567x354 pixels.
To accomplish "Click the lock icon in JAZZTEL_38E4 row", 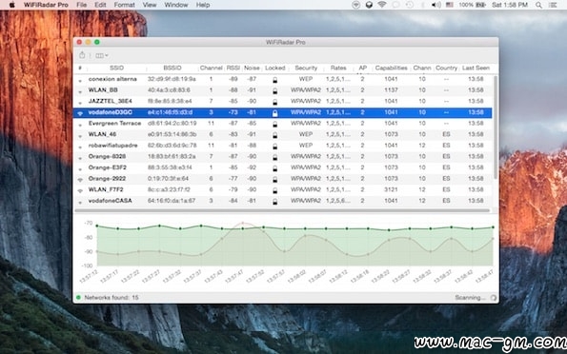I will [274, 102].
